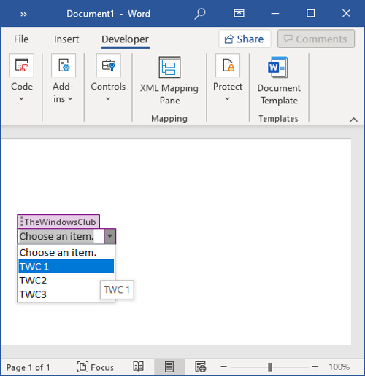Click the search magnifier in title bar
The image size is (365, 376).
[x=200, y=13]
